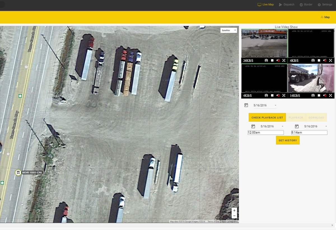The image size is (336, 230).
Task: Select the black top-right video panel
Action: pos(311,43)
